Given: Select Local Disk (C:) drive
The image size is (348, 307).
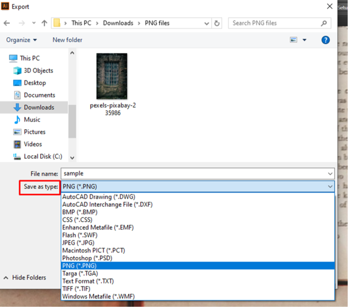Looking at the screenshot, I should (43, 156).
